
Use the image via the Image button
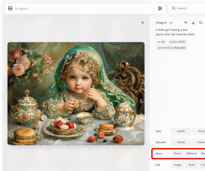point(178,165)
